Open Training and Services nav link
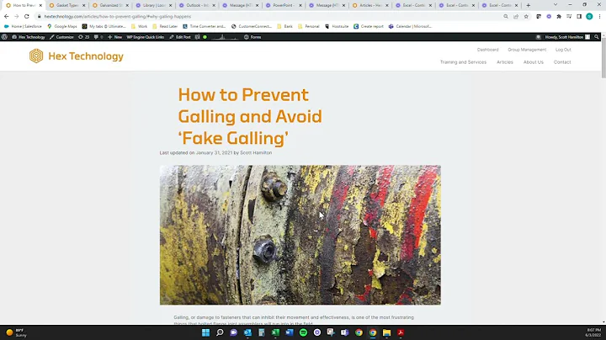This screenshot has width=606, height=340. pos(463,62)
